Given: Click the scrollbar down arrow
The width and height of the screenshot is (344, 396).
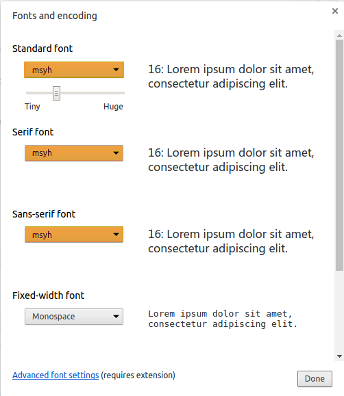Looking at the screenshot, I should click(339, 356).
